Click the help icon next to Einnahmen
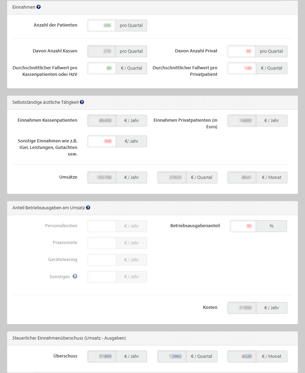 pos(39,7)
